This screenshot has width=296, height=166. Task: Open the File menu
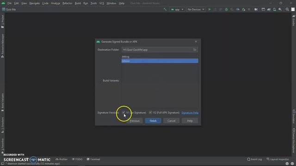[9, 3]
